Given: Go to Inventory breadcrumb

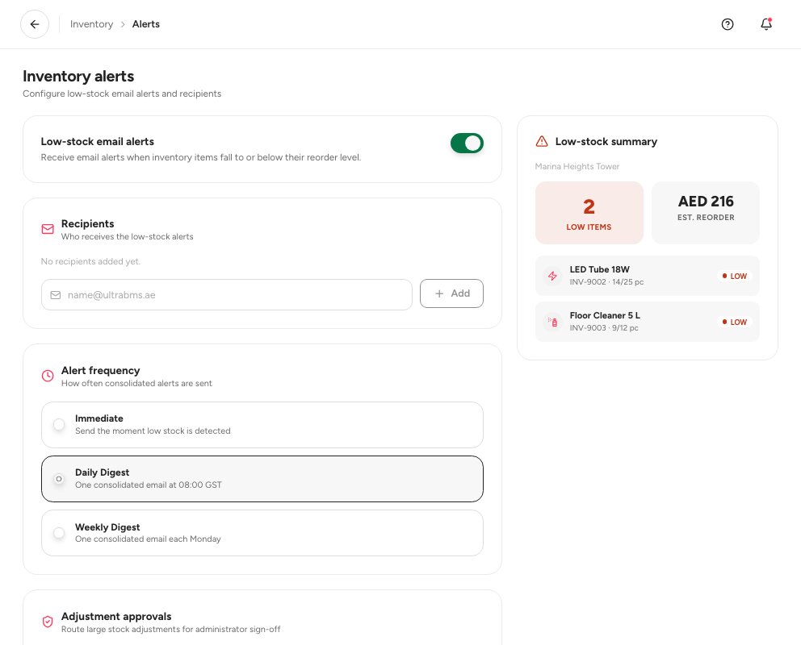Looking at the screenshot, I should 91,24.
